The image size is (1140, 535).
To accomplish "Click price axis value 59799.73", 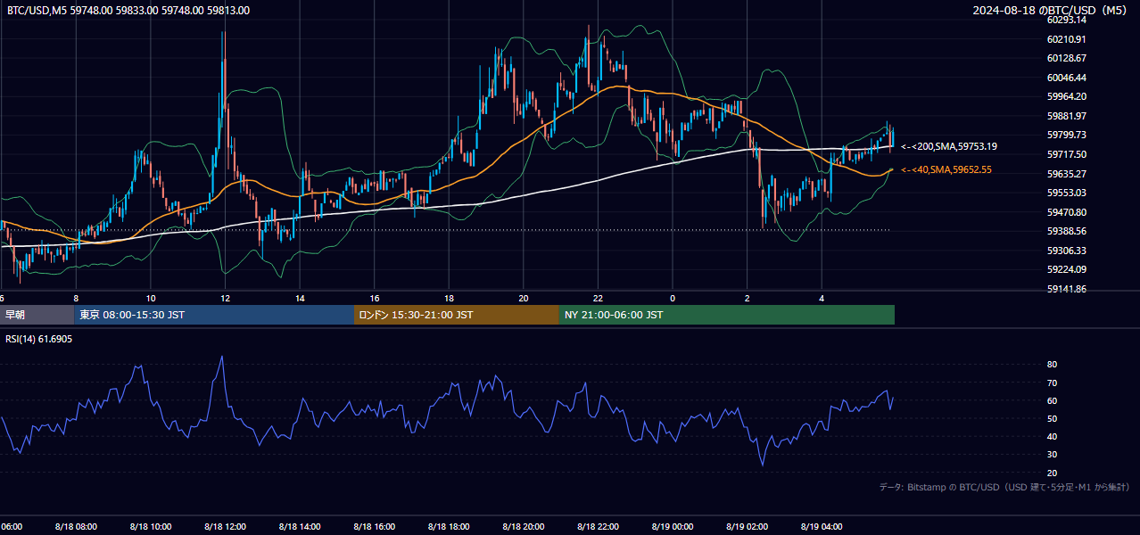I will point(1067,135).
